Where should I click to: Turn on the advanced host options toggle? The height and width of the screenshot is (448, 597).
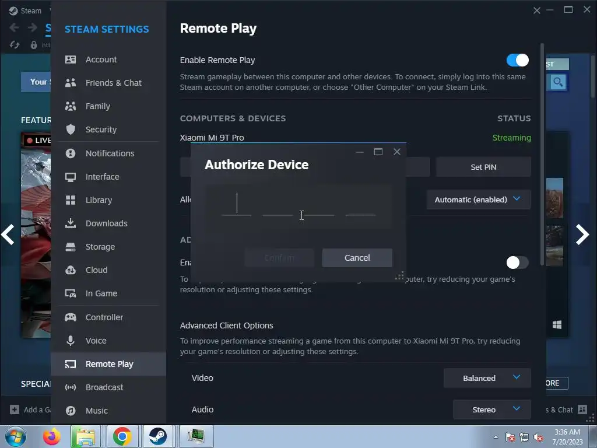pyautogui.click(x=518, y=262)
